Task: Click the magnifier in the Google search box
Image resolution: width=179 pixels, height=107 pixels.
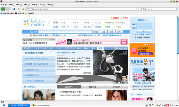Action: click(x=177, y=9)
